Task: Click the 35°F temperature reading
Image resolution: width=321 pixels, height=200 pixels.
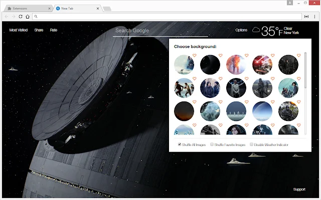Action: tap(272, 31)
